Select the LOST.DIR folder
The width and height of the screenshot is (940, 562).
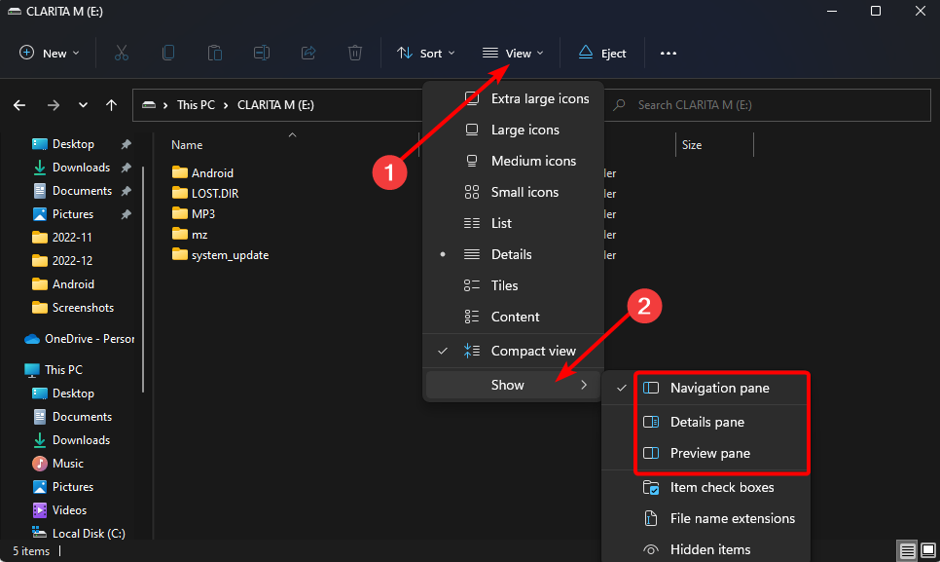pos(205,193)
